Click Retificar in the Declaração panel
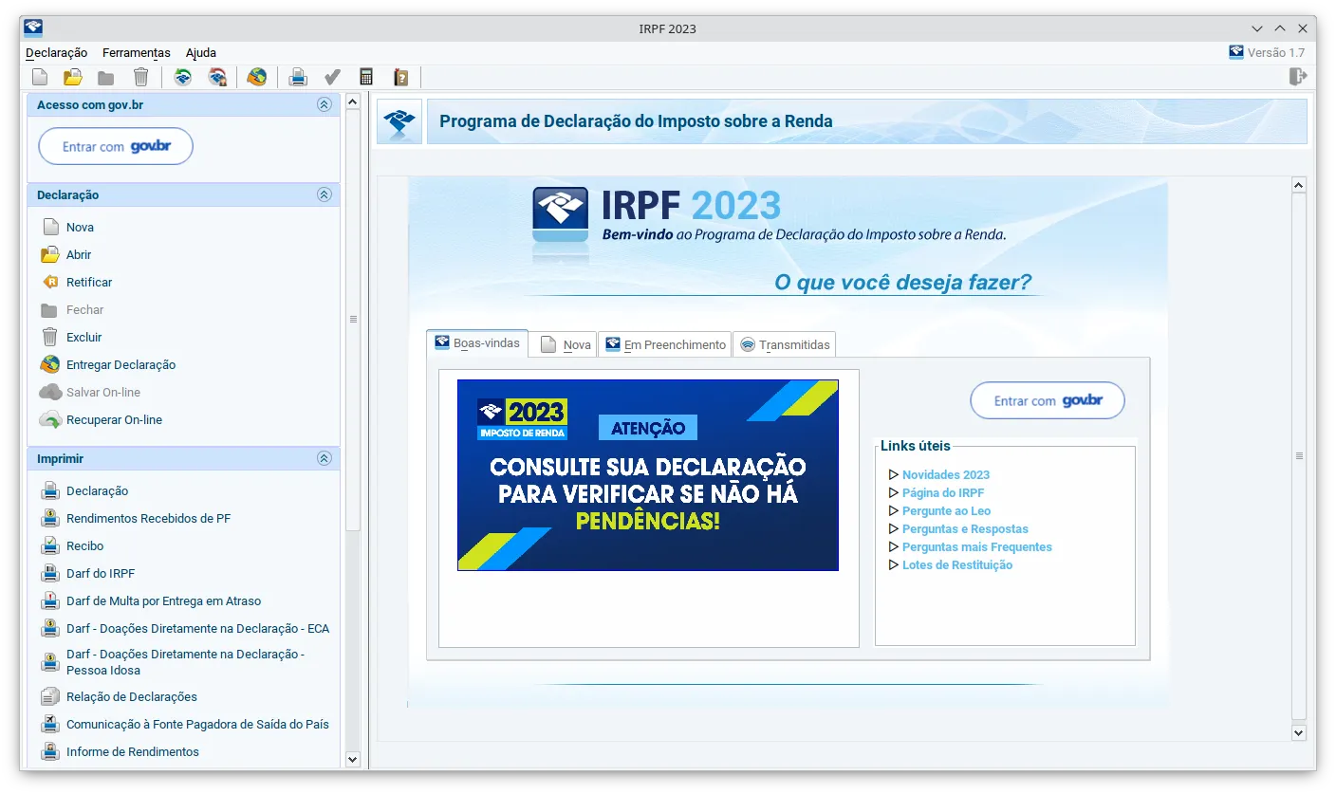 [89, 283]
